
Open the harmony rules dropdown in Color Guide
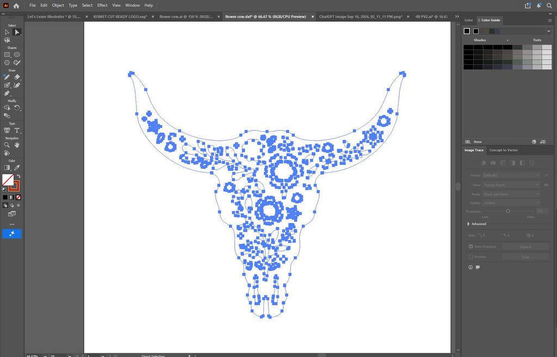point(548,31)
